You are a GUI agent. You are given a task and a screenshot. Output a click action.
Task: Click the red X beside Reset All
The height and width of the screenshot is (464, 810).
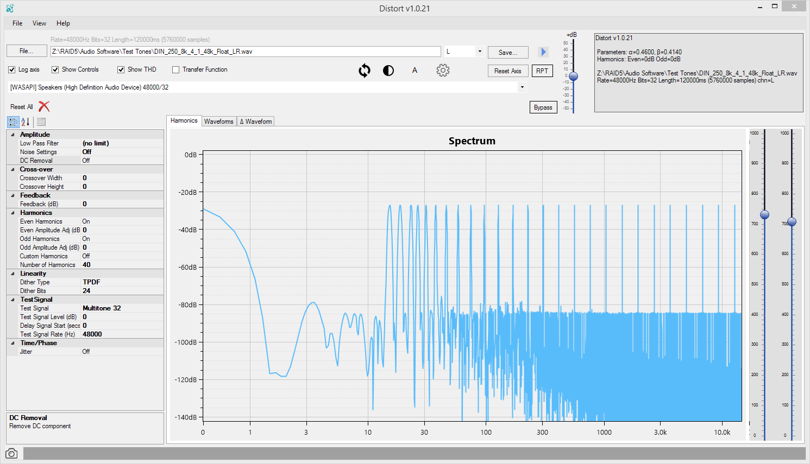pyautogui.click(x=44, y=107)
